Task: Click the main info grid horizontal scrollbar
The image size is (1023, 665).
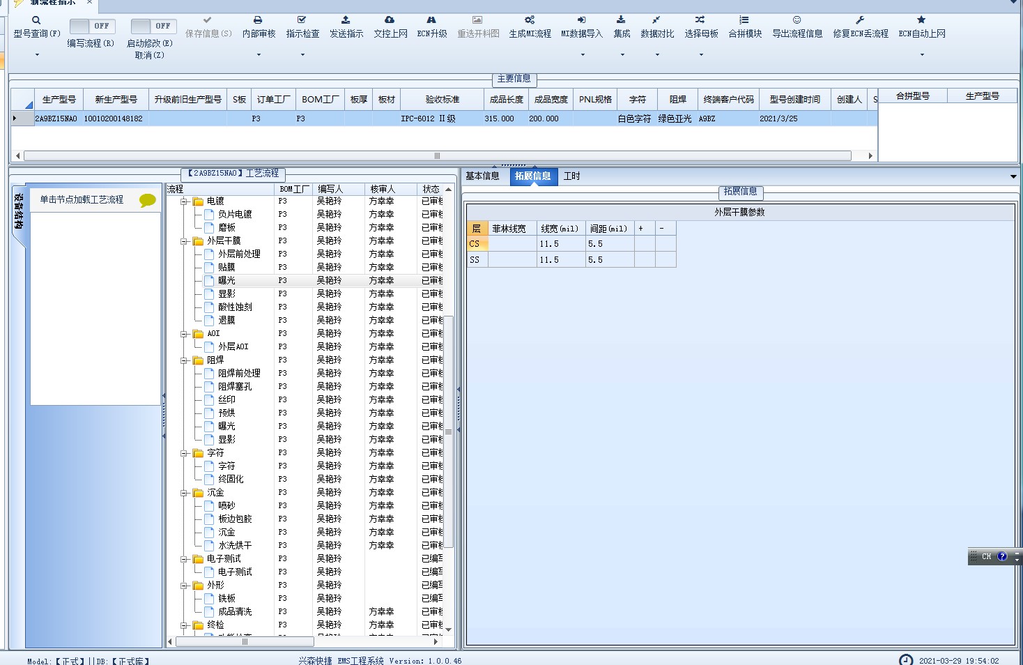Action: pyautogui.click(x=437, y=155)
